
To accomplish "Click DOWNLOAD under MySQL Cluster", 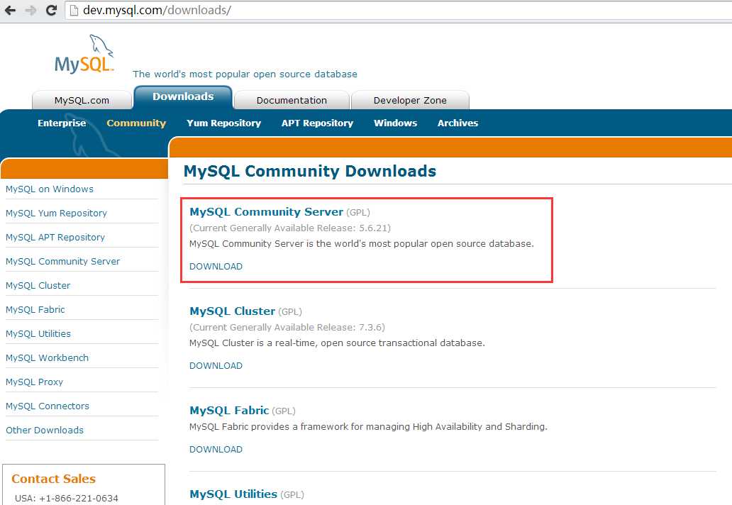I will (216, 366).
